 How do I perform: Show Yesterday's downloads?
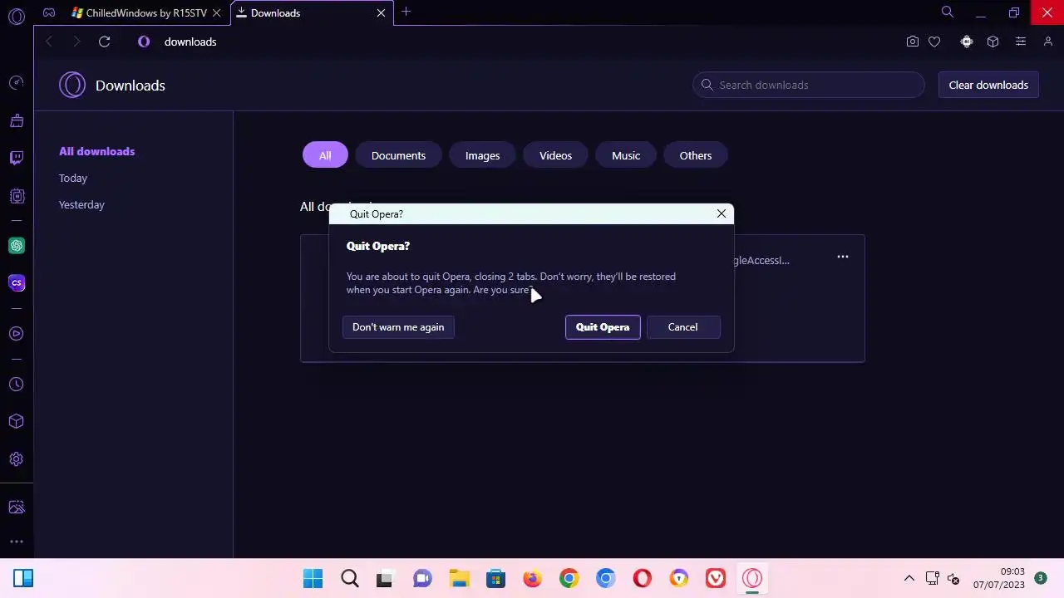tap(81, 204)
